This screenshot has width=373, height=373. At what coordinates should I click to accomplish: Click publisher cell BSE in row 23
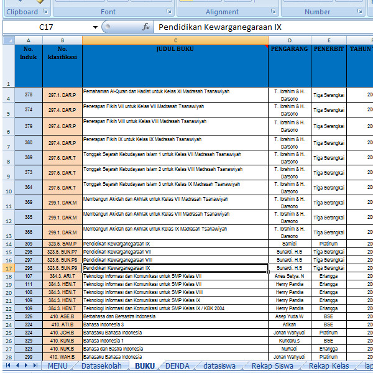(329, 316)
